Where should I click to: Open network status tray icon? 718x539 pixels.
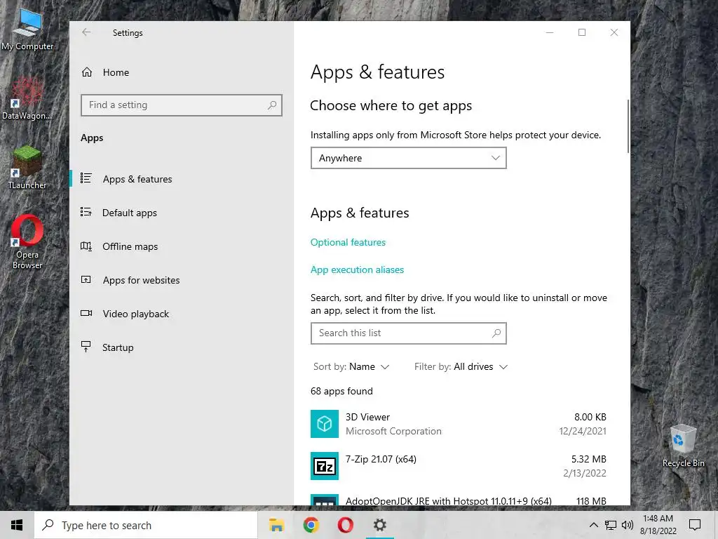click(x=611, y=525)
